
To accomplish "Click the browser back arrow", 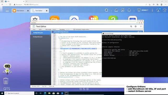I will (x=2, y=4).
